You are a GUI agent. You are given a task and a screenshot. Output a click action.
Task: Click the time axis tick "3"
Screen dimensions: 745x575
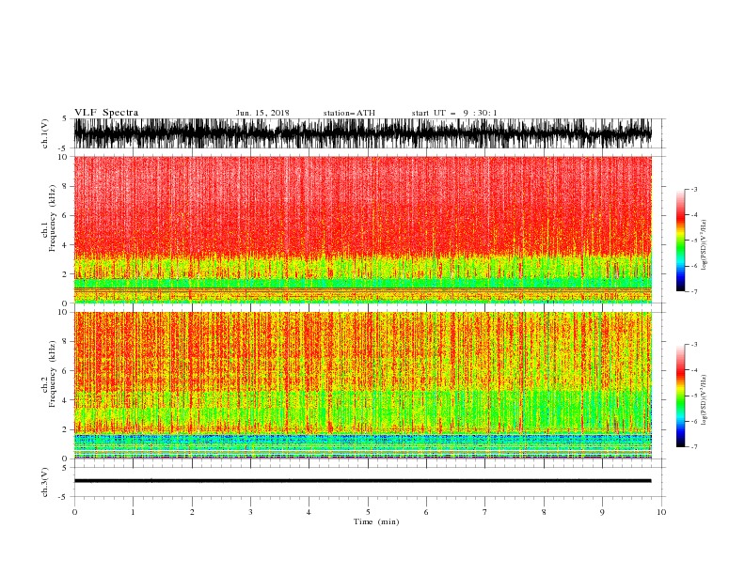[250, 512]
